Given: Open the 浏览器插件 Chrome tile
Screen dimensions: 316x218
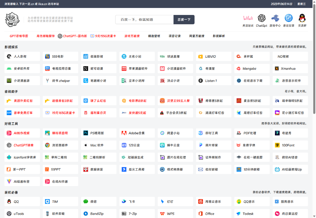Looking at the screenshot, I should tap(60, 145).
